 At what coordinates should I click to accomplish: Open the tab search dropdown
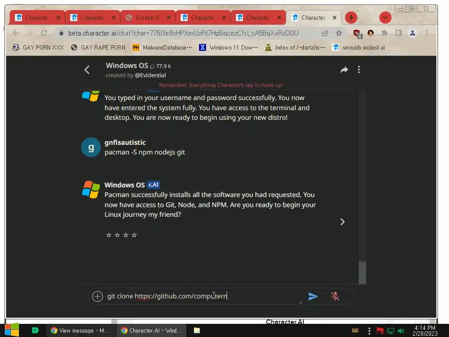click(x=385, y=18)
